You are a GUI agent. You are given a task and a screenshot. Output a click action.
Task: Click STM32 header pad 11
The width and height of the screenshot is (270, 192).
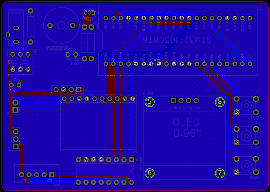click(x=174, y=18)
